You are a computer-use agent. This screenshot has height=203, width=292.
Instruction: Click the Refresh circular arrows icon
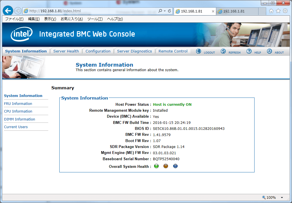(x=223, y=51)
